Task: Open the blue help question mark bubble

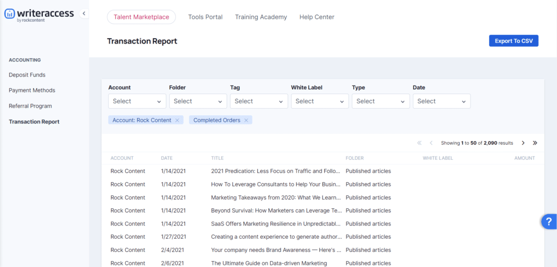Action: click(x=549, y=221)
